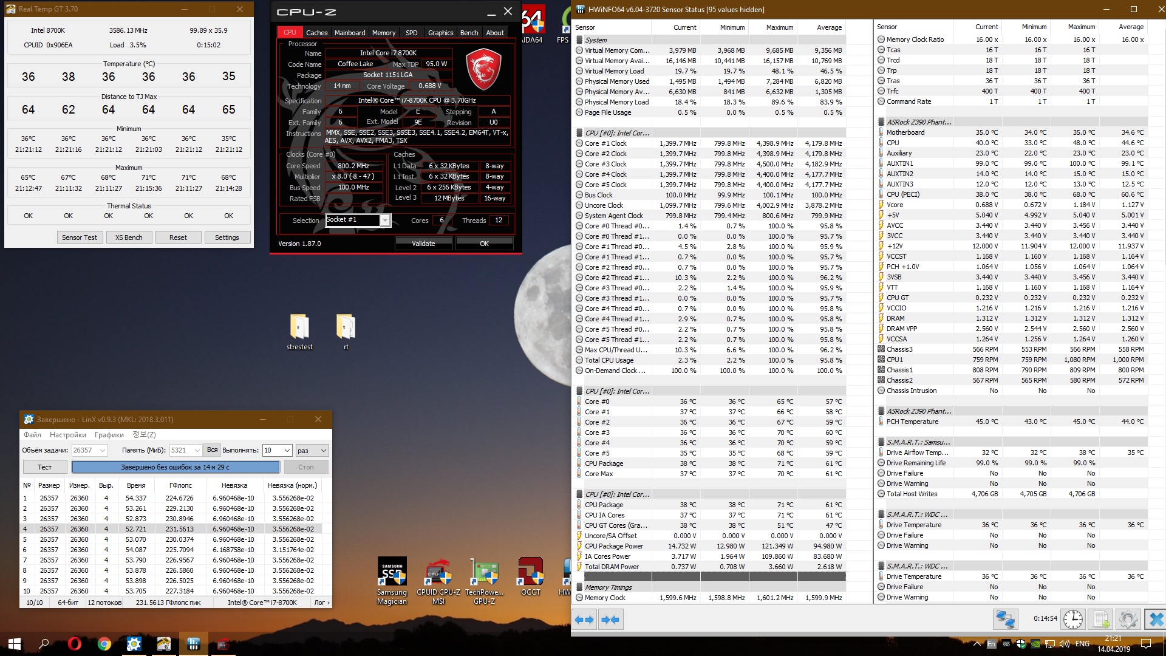
Task: Click CPU-Z Validate button
Action: coord(423,244)
